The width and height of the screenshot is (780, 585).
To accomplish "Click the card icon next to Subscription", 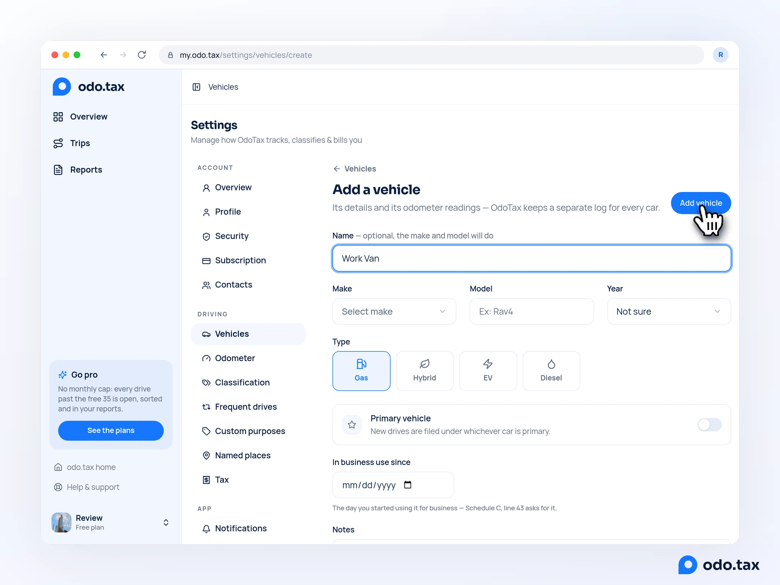I will click(x=206, y=261).
